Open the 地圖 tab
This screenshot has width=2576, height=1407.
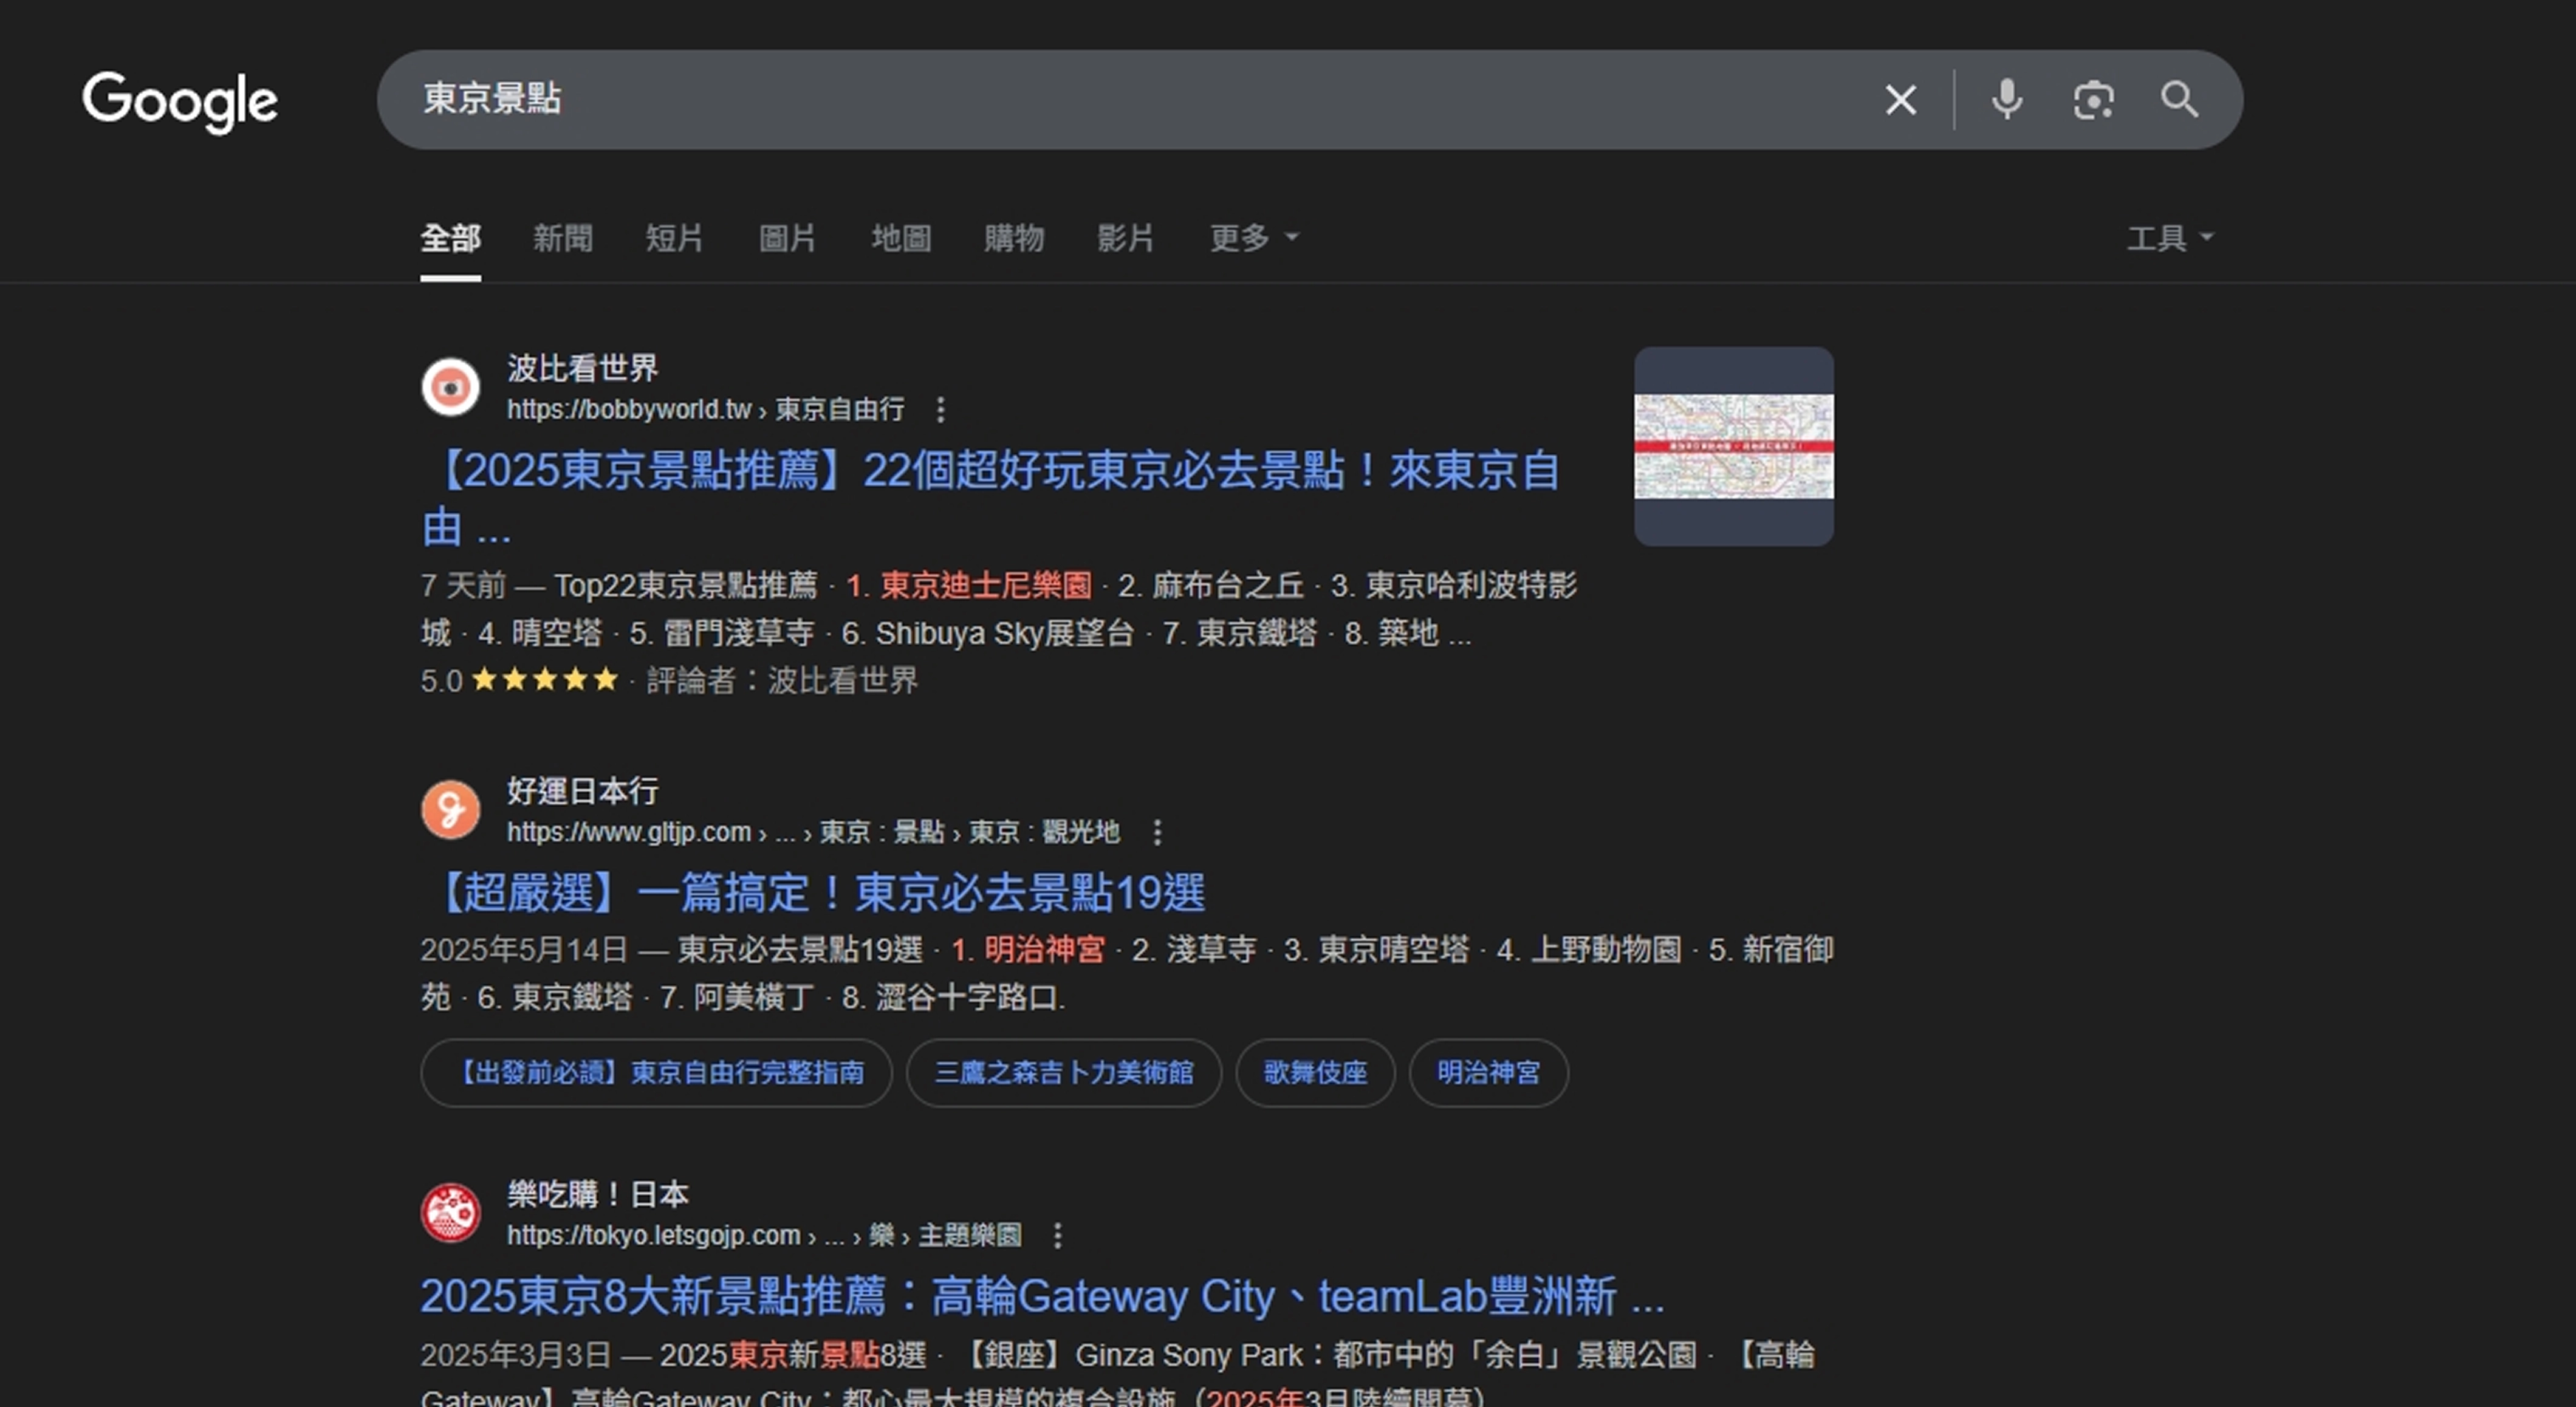901,238
